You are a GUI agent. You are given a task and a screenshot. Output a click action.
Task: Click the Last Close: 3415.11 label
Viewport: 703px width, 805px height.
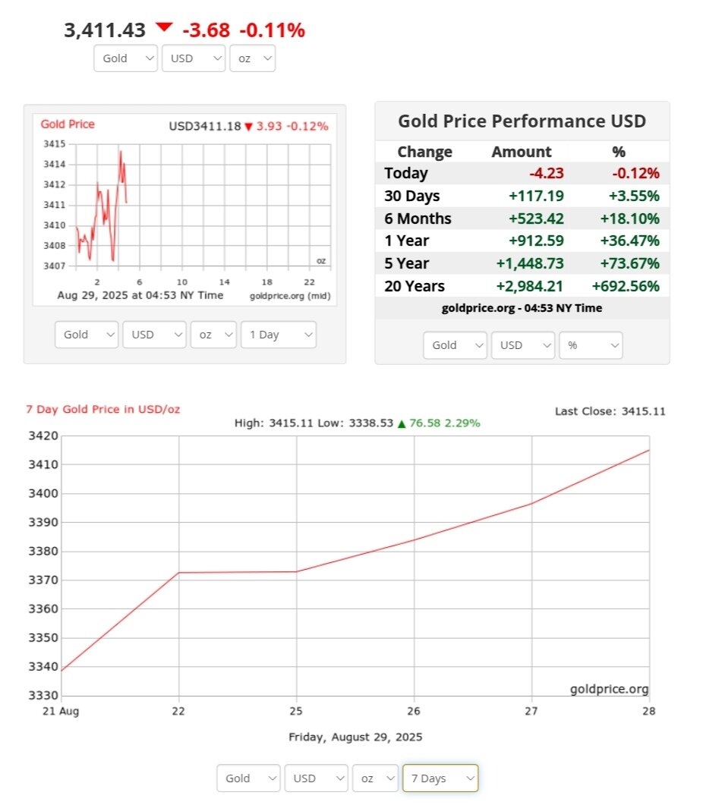610,411
